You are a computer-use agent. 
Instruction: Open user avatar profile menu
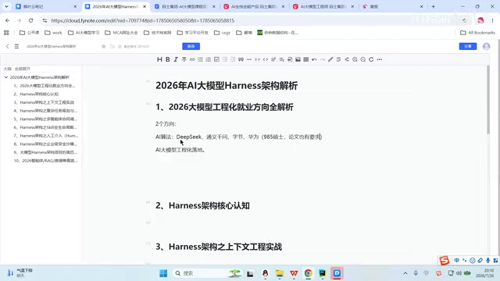486,47
